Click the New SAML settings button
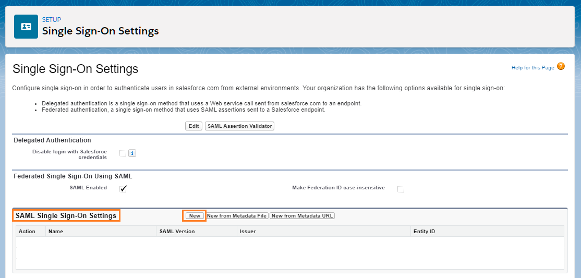This screenshot has width=581, height=278. (x=195, y=216)
